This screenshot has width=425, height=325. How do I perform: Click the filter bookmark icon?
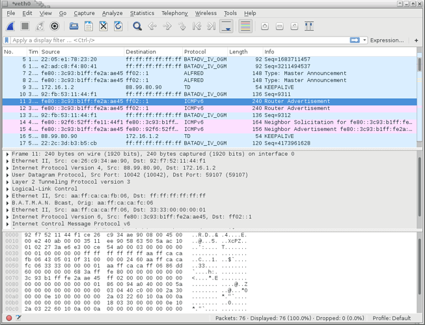click(x=7, y=40)
